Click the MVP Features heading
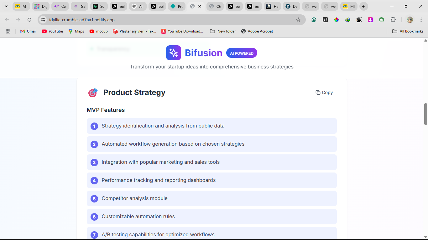This screenshot has width=428, height=240. 106,110
